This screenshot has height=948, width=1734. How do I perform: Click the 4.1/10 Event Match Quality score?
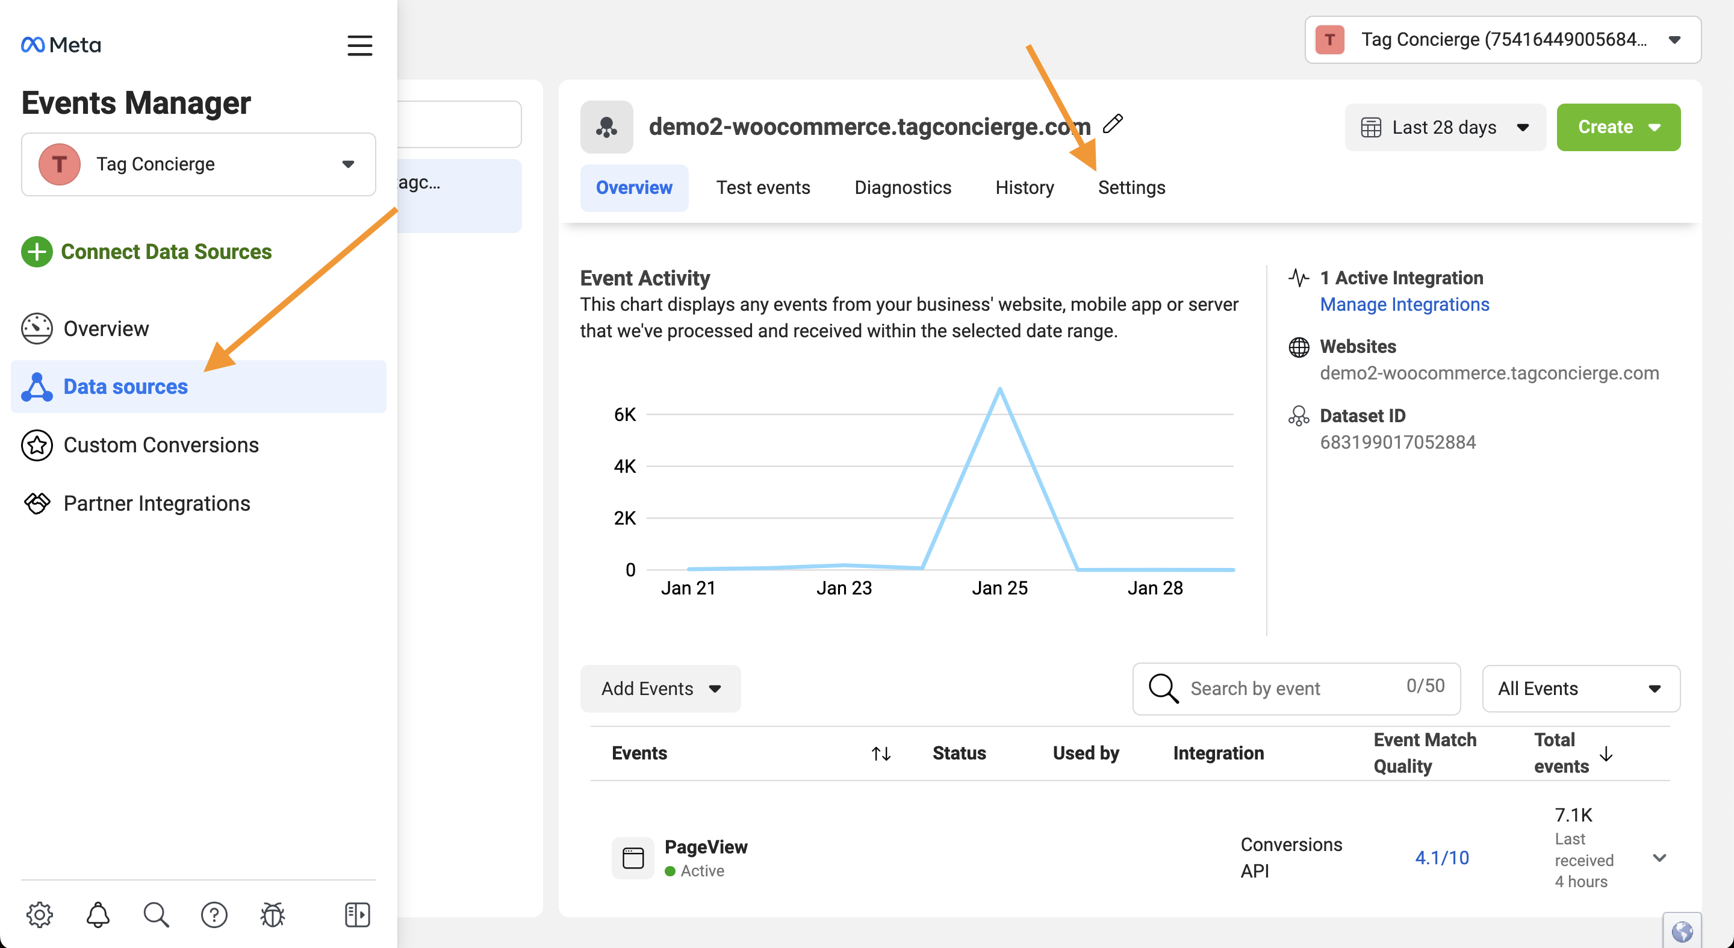[1442, 858]
